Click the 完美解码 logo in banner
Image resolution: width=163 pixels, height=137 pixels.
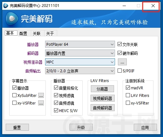29,19
